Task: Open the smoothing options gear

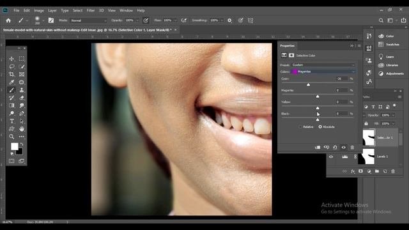Action: [229, 20]
